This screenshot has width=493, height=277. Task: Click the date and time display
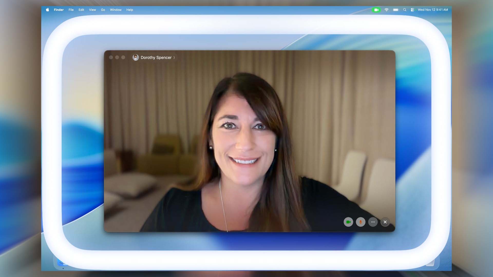[433, 10]
